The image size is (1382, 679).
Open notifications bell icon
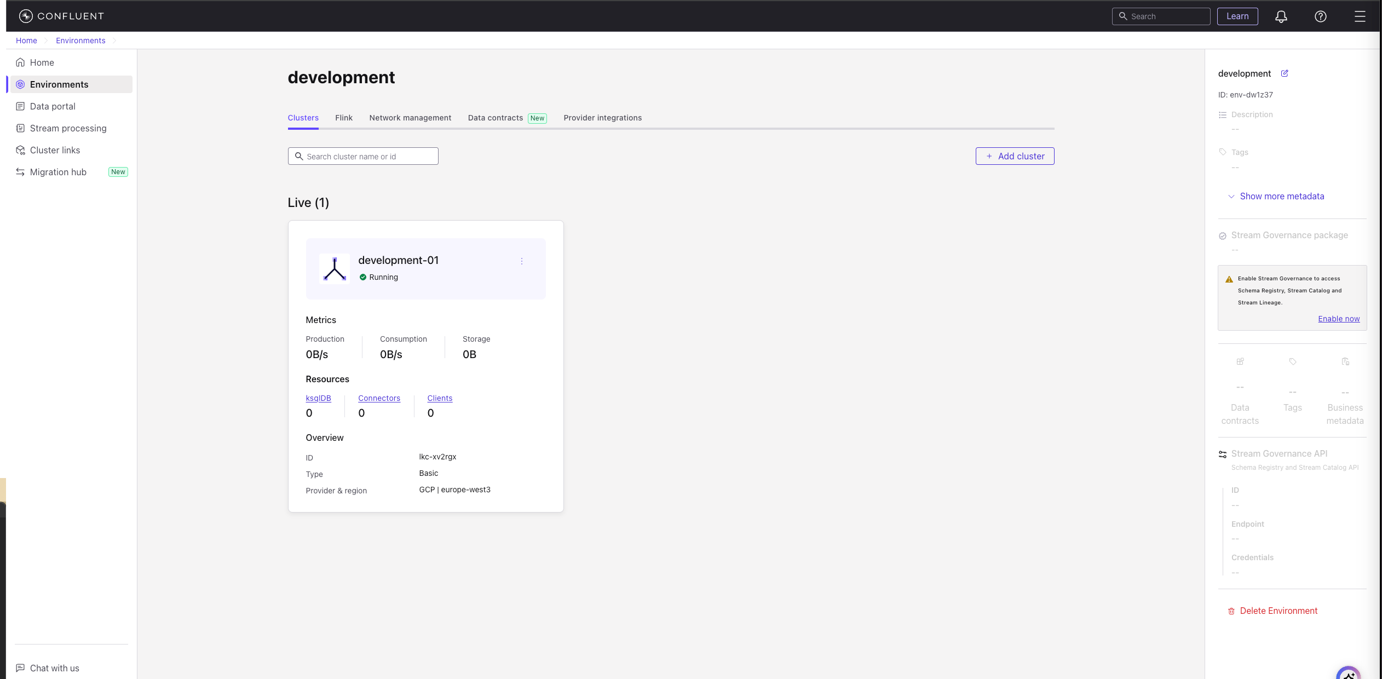click(1281, 16)
